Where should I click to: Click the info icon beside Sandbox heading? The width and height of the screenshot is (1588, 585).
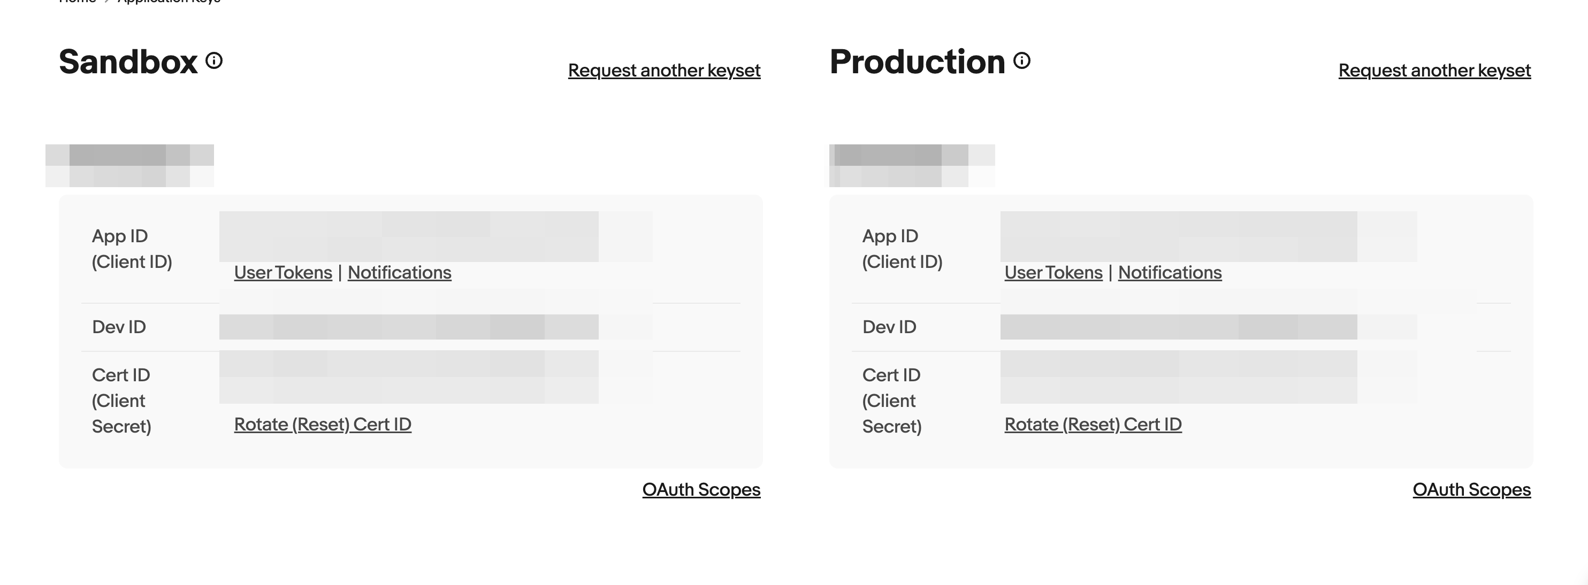214,61
